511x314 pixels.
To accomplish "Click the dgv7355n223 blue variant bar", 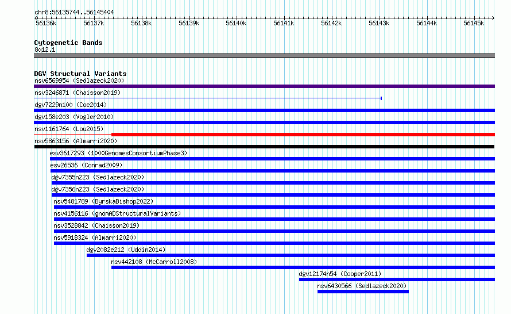I will coord(273,183).
